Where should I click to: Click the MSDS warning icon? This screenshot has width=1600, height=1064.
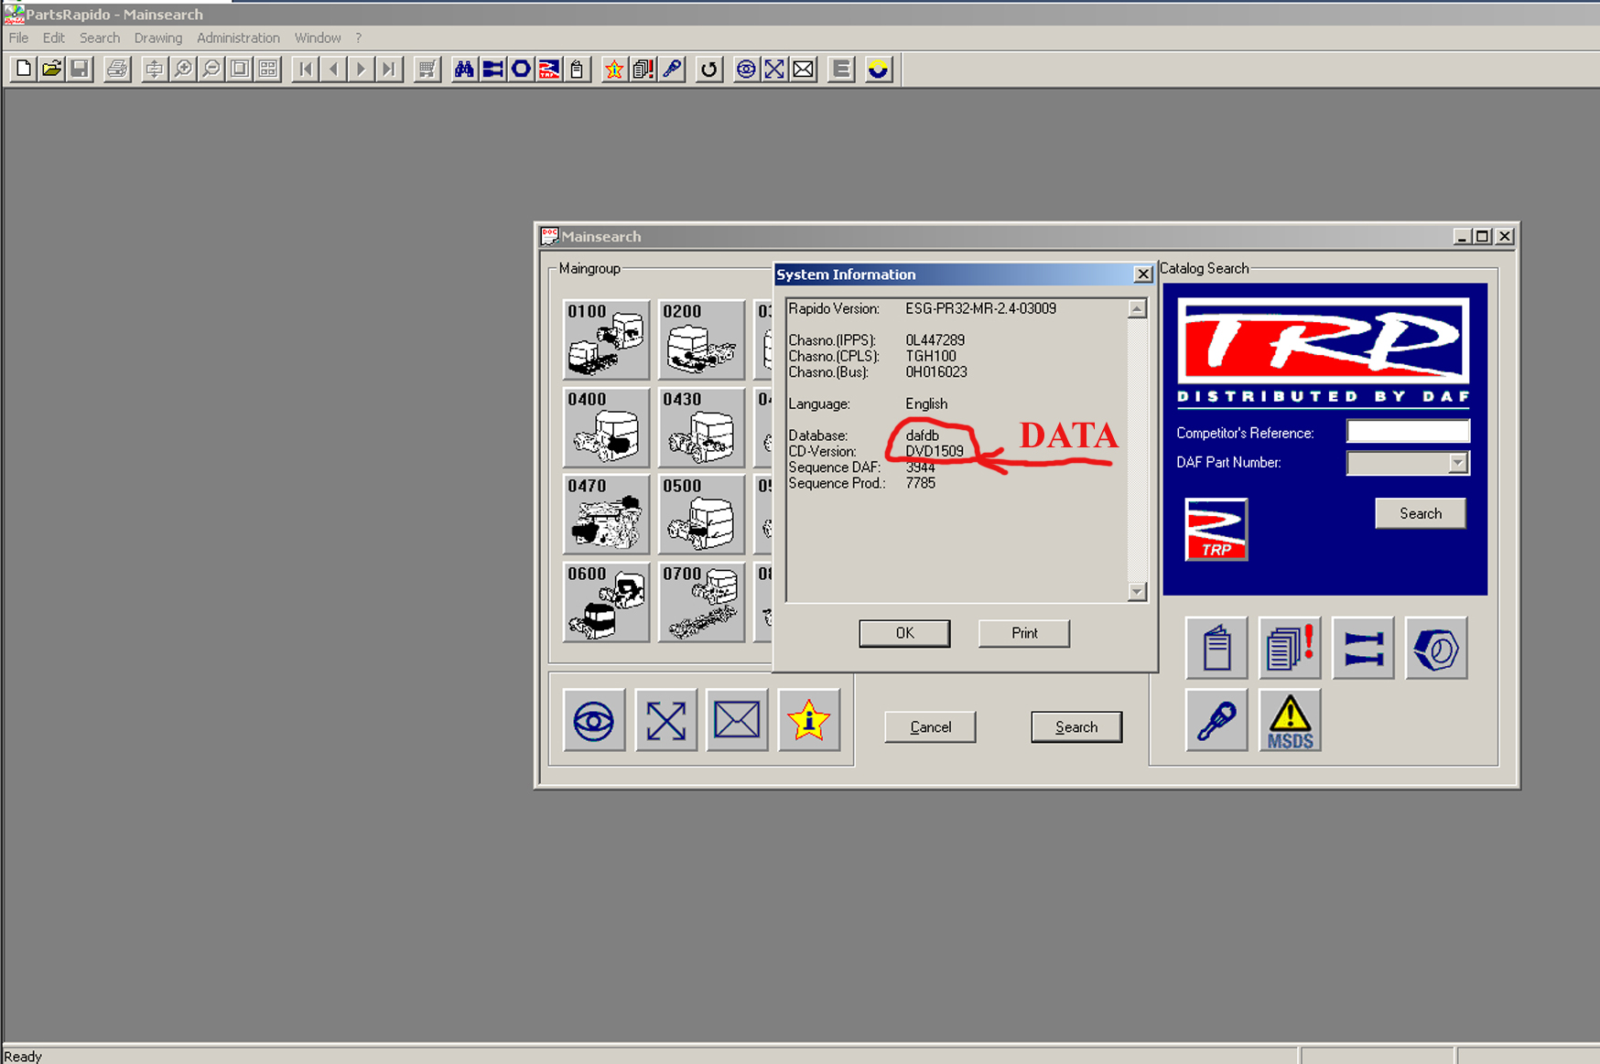(1290, 721)
